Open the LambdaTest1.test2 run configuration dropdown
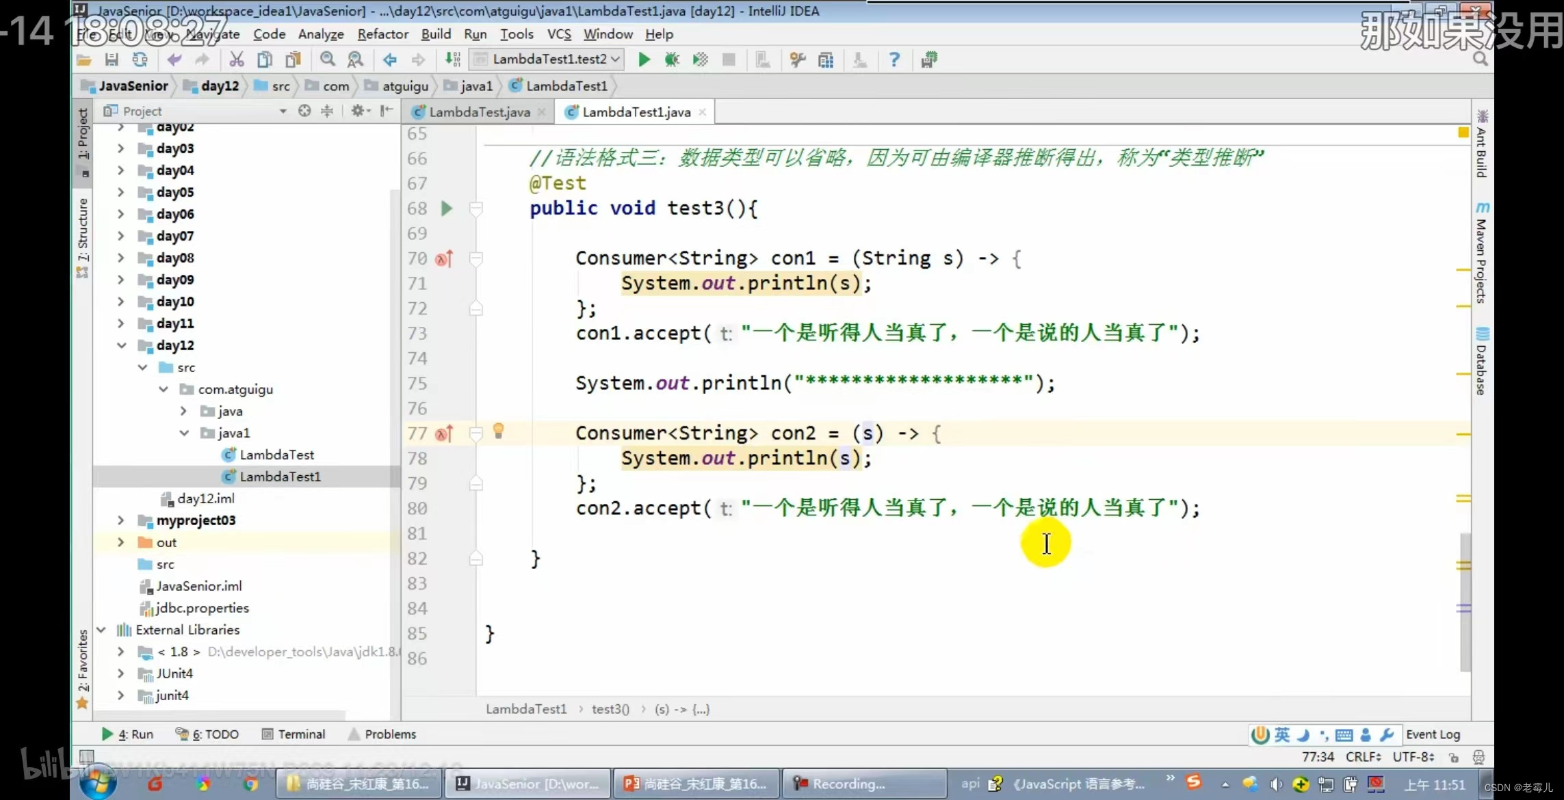 pyautogui.click(x=547, y=59)
